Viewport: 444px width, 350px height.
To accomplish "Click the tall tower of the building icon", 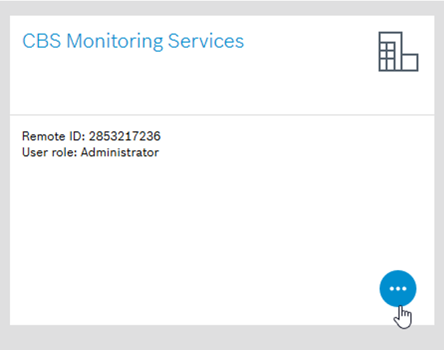I will click(390, 52).
